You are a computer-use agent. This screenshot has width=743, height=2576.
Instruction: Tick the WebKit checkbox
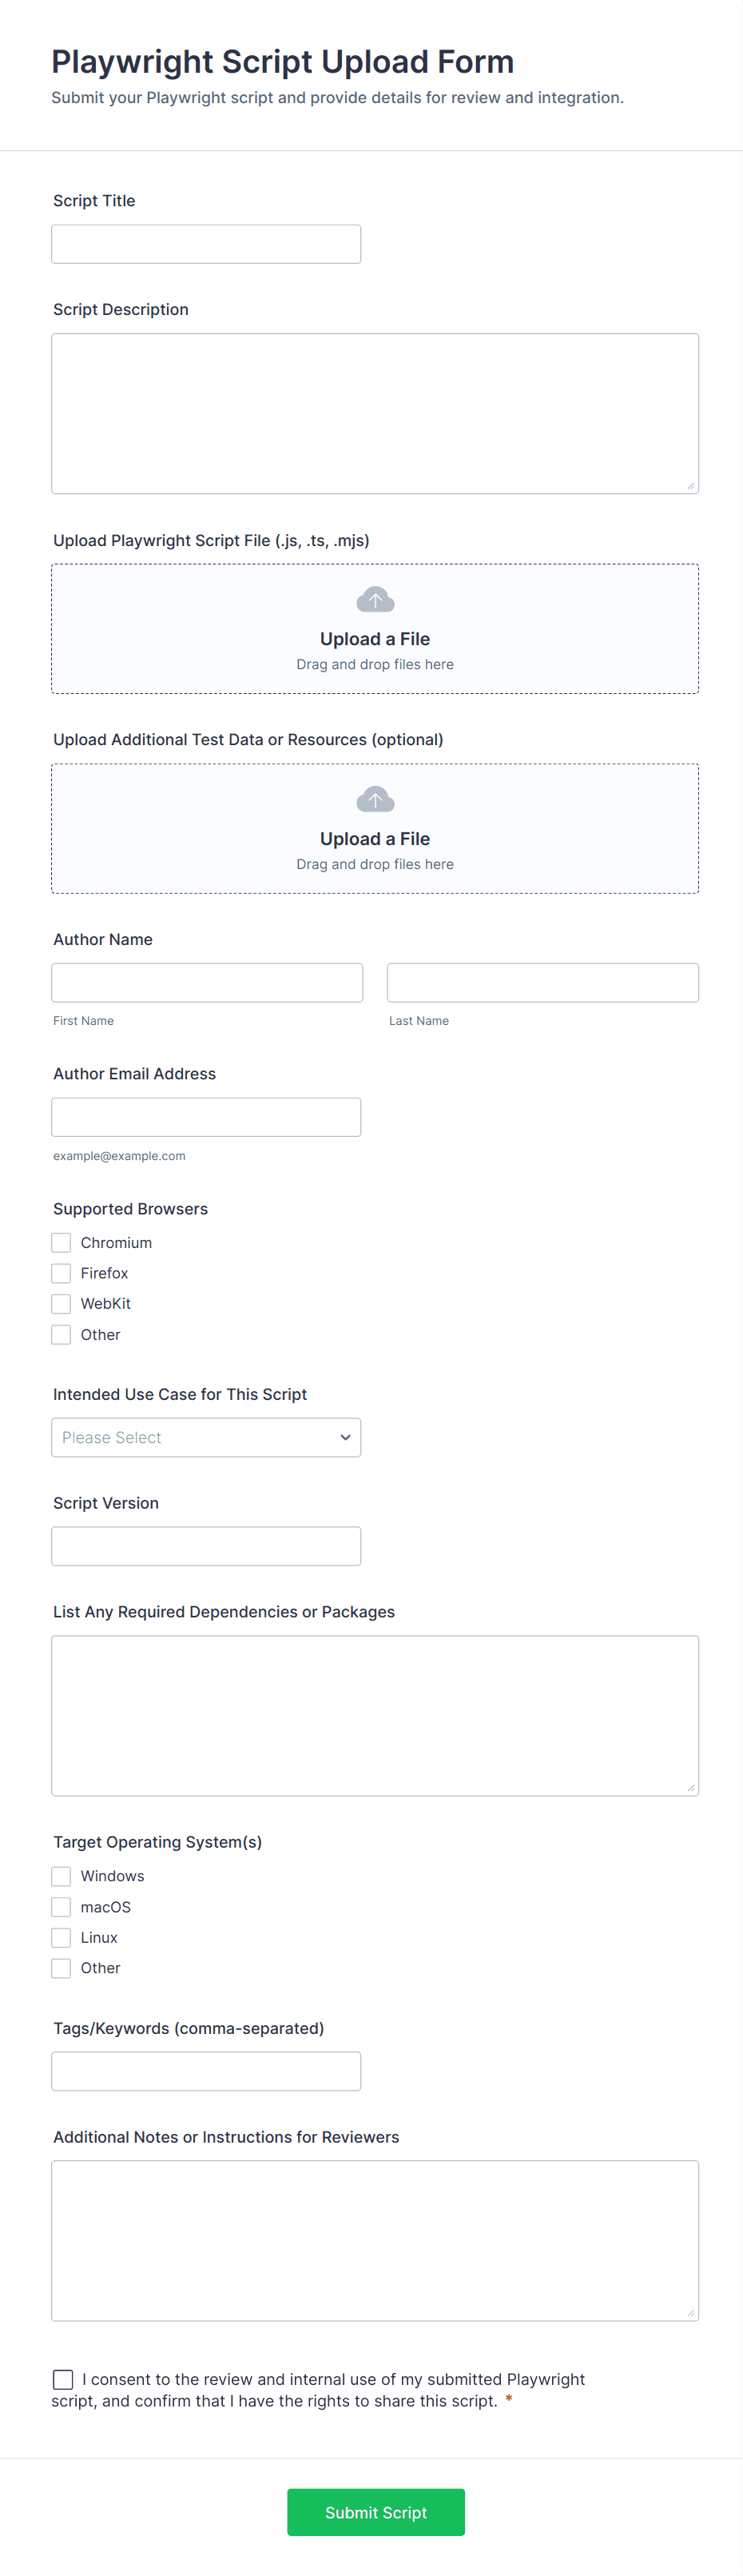click(x=62, y=1304)
